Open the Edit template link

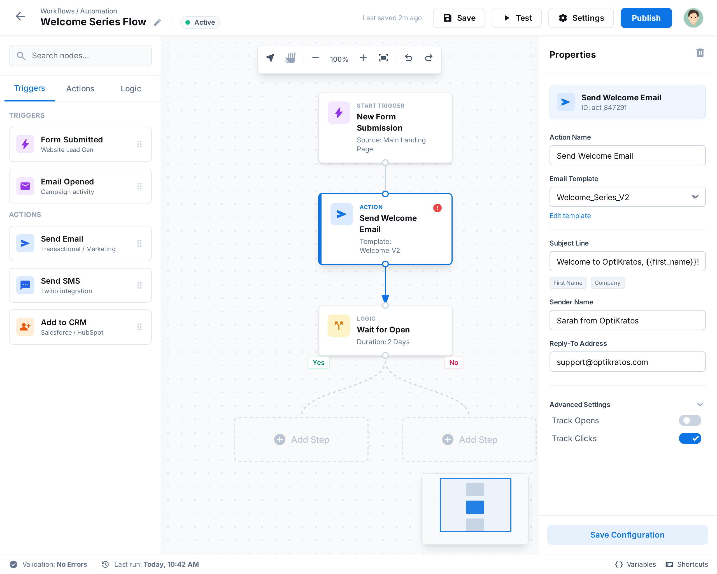[570, 216]
